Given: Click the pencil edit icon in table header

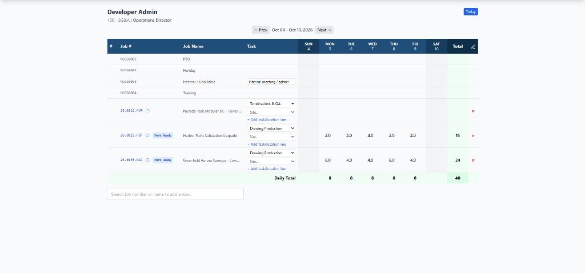Looking at the screenshot, I should 473,47.
